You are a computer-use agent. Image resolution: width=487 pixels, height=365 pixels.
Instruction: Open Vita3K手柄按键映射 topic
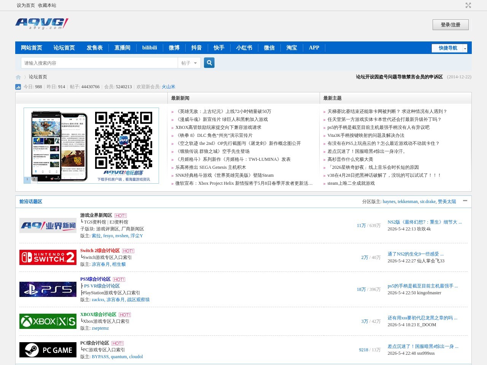click(x=366, y=135)
